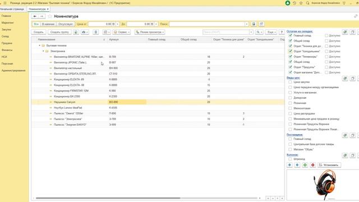Open the Склад section in the sidebar
The image size is (359, 202).
pyautogui.click(x=5, y=36)
